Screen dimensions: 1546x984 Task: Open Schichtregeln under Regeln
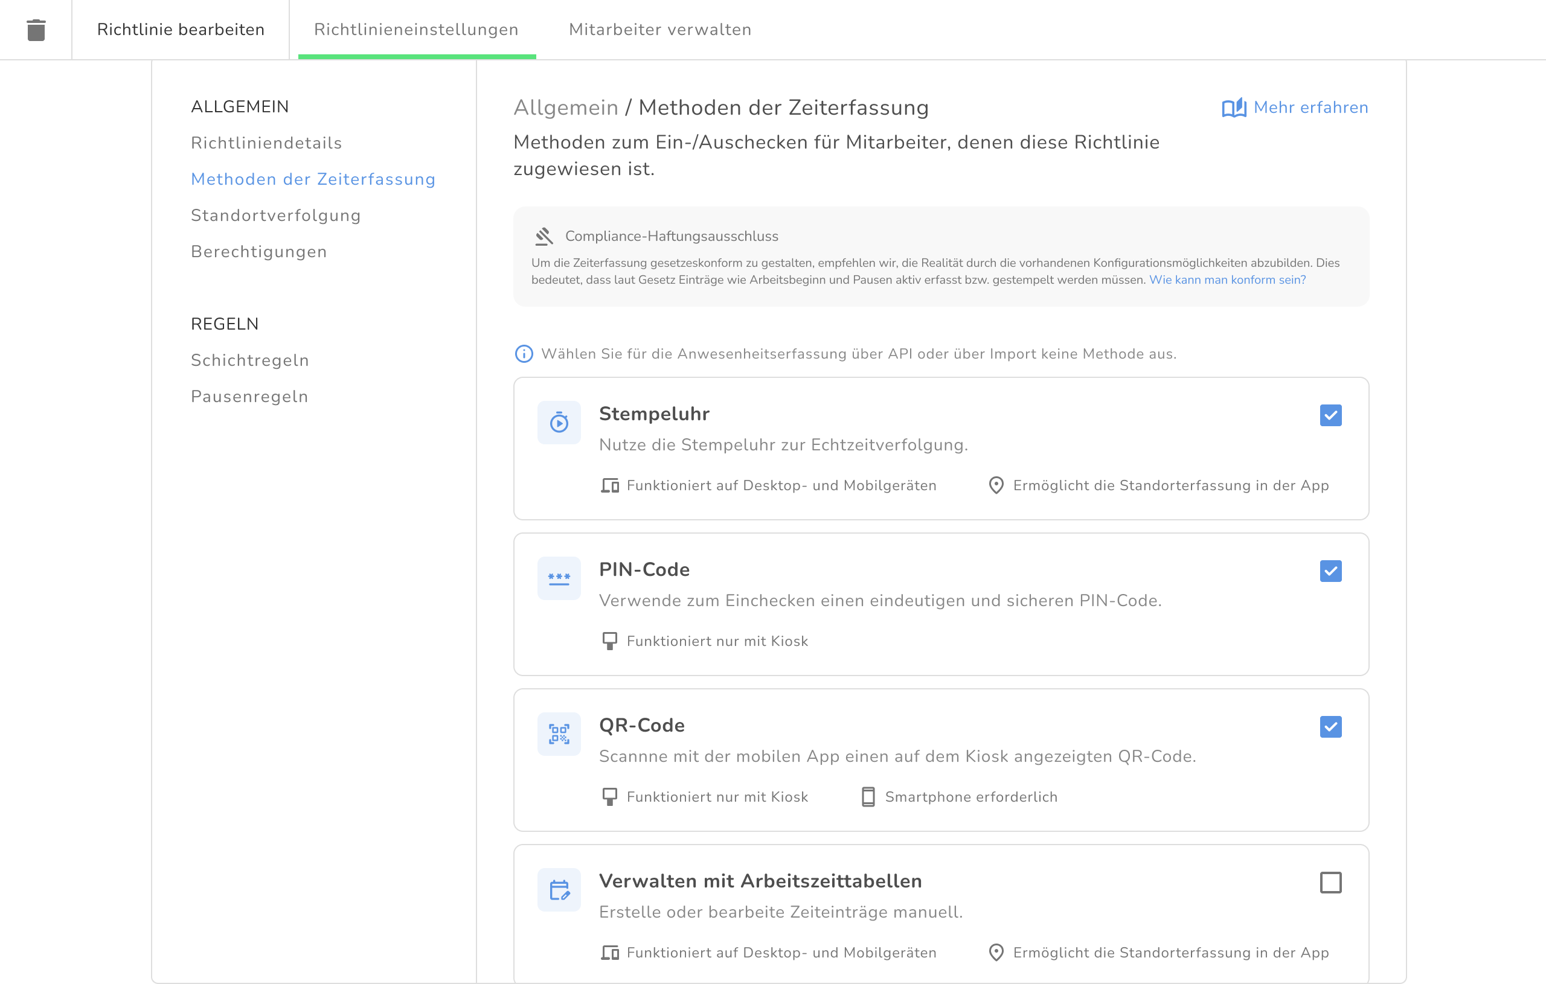tap(250, 360)
